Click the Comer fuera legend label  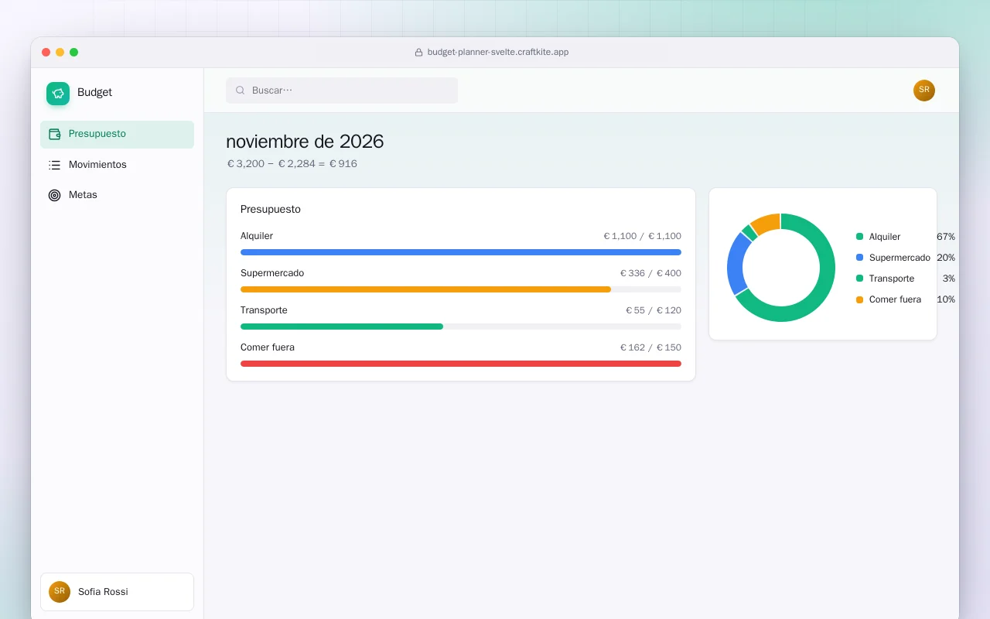(895, 299)
